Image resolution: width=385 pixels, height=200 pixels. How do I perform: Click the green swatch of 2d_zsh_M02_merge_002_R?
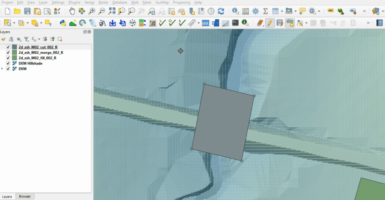(x=14, y=52)
